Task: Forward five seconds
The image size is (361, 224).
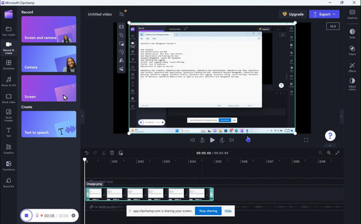Action: tap(222, 140)
